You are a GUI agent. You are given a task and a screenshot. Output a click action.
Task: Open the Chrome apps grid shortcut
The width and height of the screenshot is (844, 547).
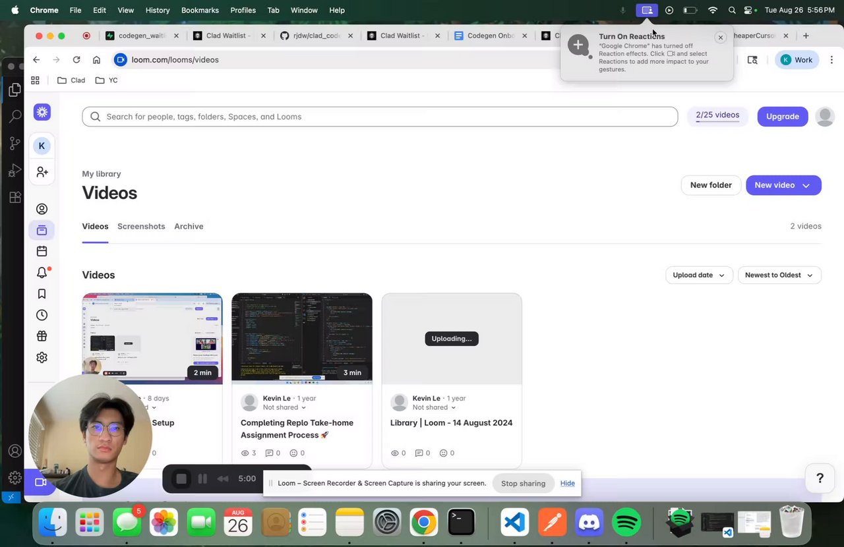tap(35, 80)
